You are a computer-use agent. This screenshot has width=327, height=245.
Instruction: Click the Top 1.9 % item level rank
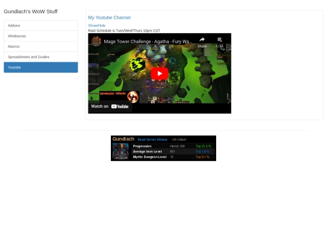pos(202,151)
